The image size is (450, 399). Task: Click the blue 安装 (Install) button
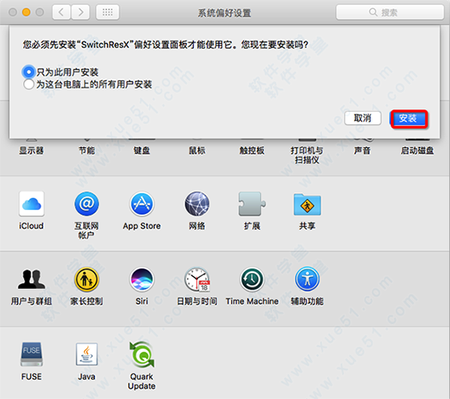pyautogui.click(x=409, y=118)
